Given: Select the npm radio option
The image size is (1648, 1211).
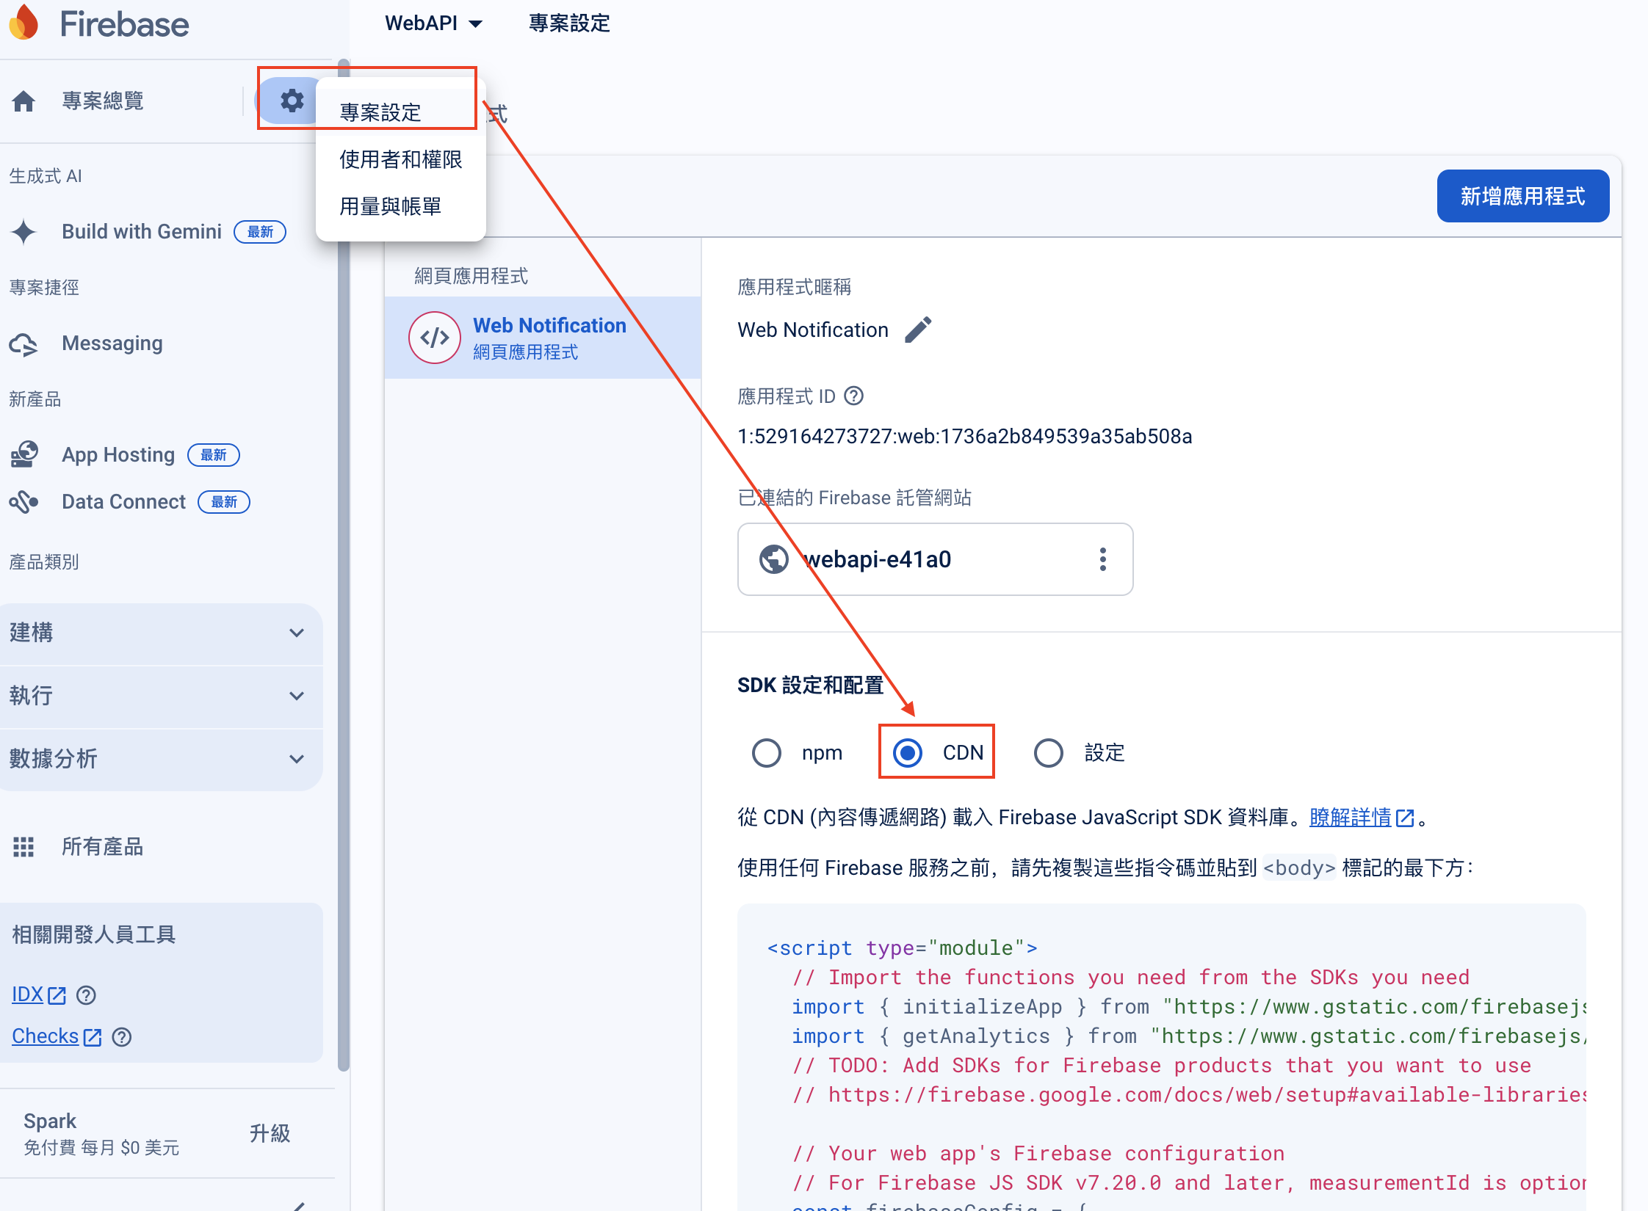Looking at the screenshot, I should (767, 753).
